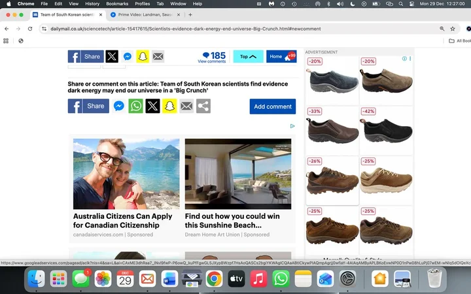Open the All Bookmarks folder
This screenshot has height=294, width=471.
[459, 41]
